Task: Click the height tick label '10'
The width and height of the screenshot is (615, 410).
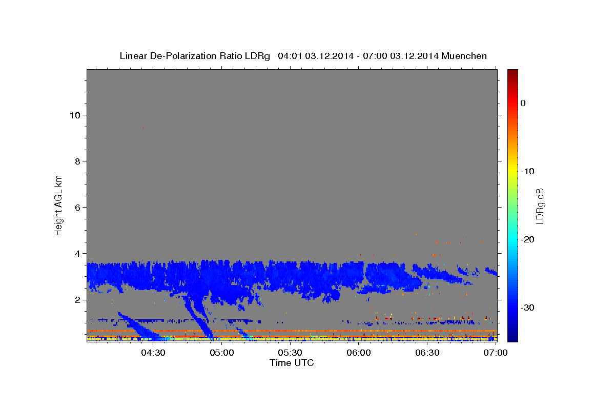Action: 74,115
